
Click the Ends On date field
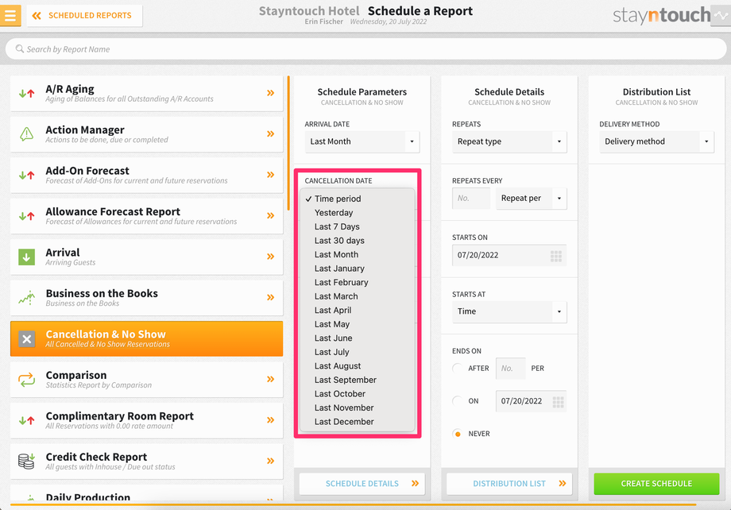pyautogui.click(x=531, y=401)
